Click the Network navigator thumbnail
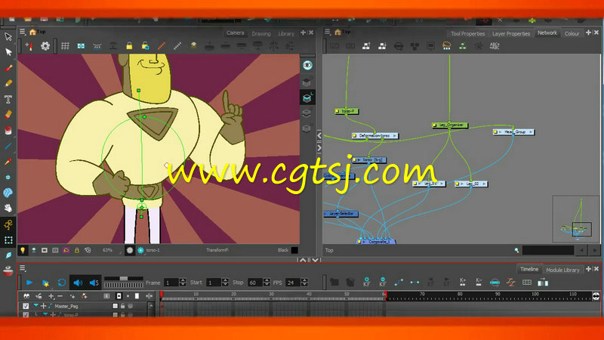Viewport: 604px width, 340px height. [x=576, y=219]
